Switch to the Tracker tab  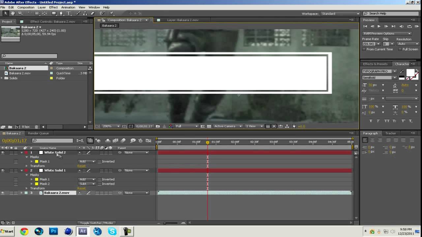pyautogui.click(x=391, y=133)
